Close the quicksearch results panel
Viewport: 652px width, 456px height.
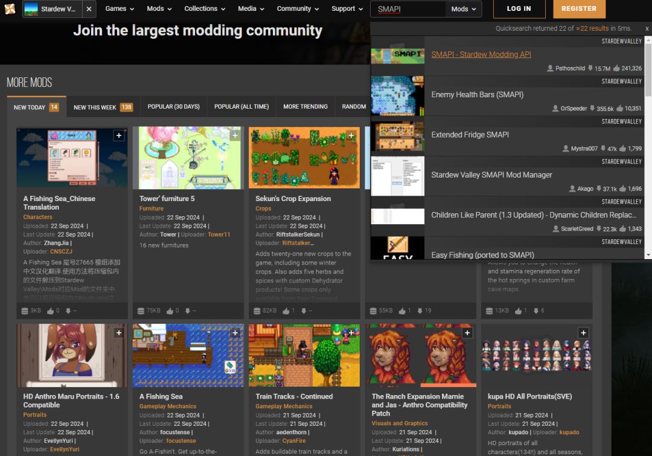pos(647,28)
